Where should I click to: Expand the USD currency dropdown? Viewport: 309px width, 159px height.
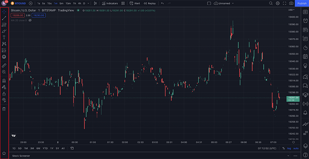coord(291,10)
